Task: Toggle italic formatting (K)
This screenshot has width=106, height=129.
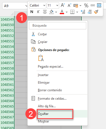Action: click(38, 12)
